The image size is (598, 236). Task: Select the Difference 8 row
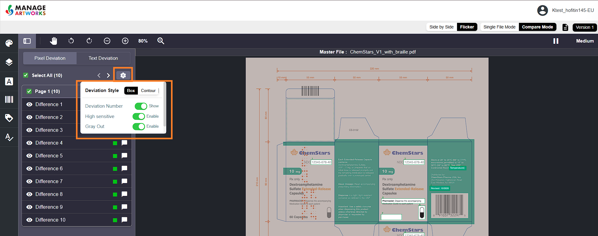(77, 194)
